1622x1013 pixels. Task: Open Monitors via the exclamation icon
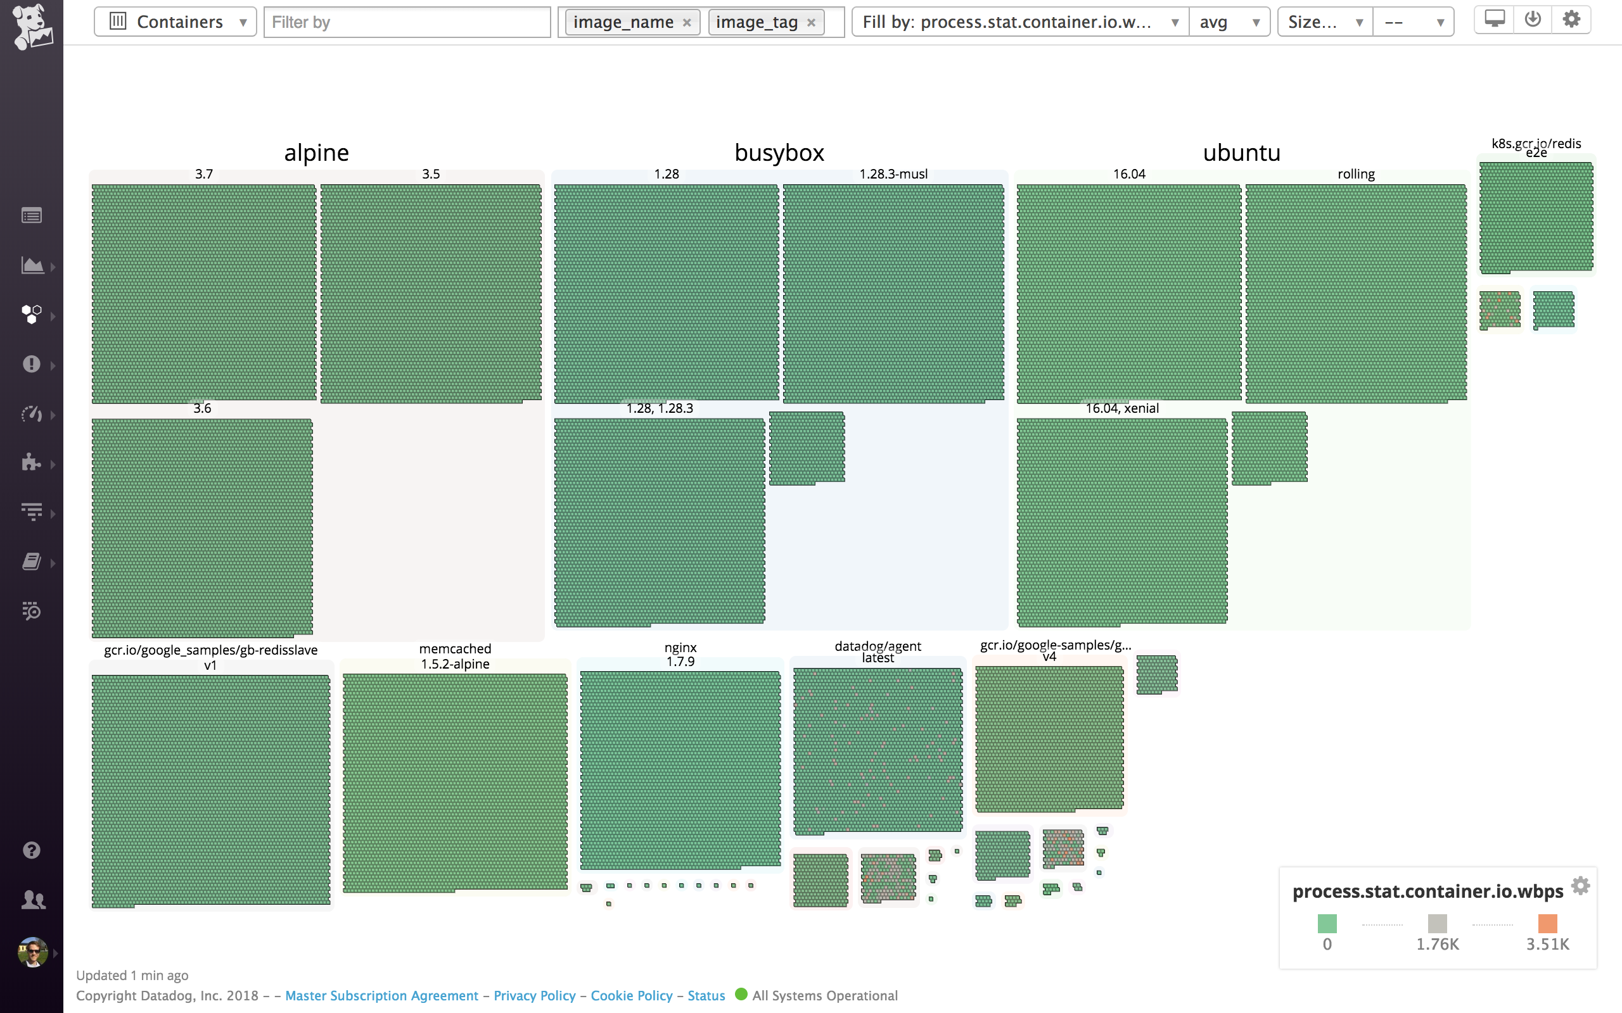pyautogui.click(x=32, y=364)
